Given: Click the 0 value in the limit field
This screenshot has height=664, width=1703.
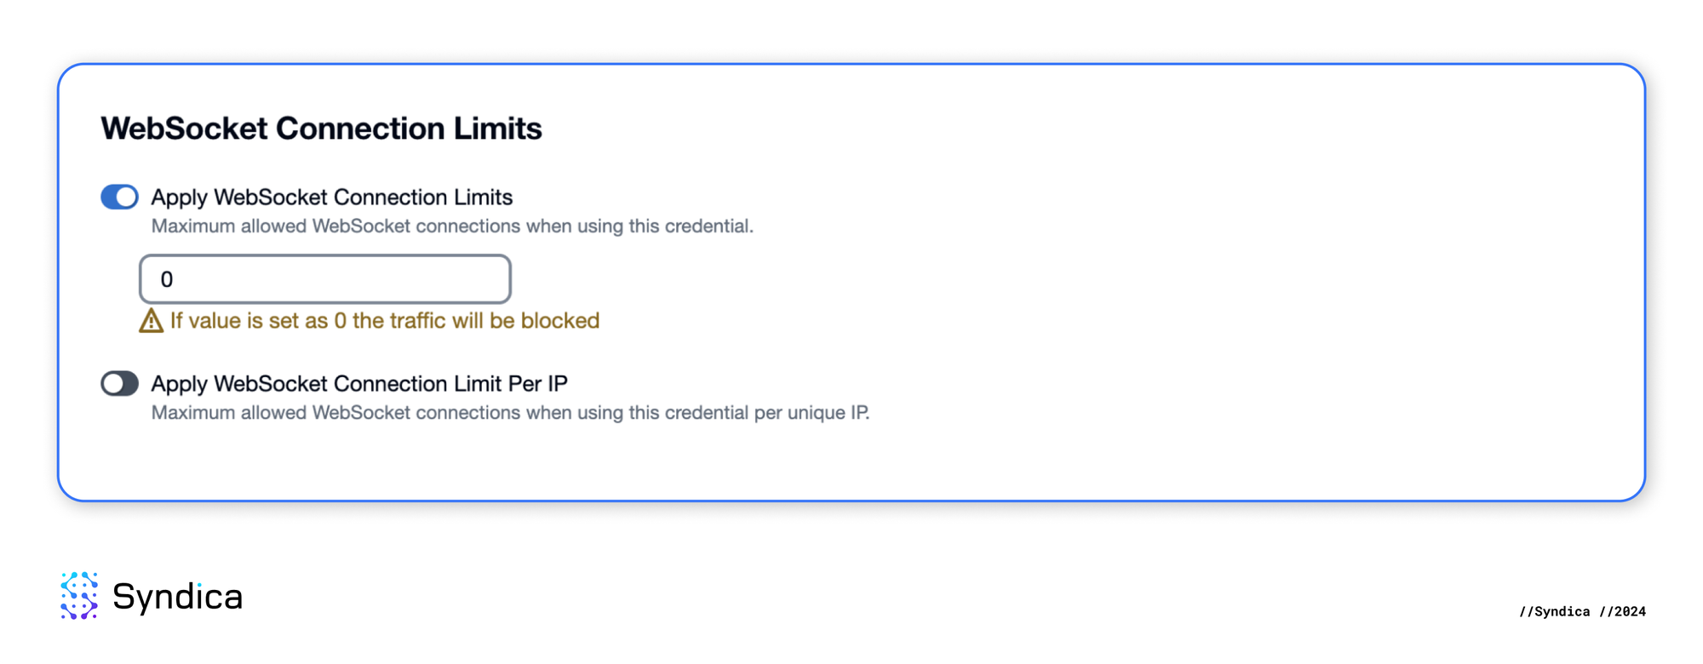Looking at the screenshot, I should coord(167,279).
